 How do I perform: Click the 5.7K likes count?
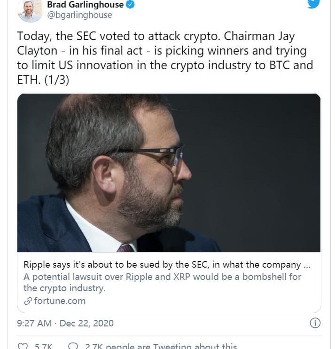point(44,347)
